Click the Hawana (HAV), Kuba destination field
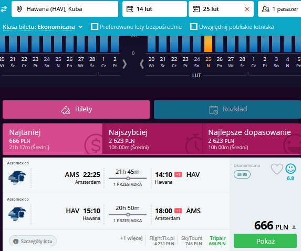This screenshot has width=301, height=251. [x=65, y=9]
